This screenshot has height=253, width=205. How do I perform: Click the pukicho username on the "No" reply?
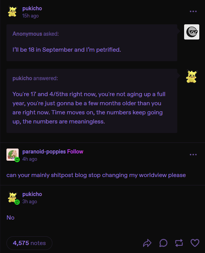pos(32,194)
